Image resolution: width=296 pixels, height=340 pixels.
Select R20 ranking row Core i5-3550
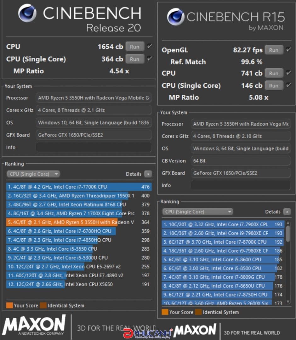(79, 249)
